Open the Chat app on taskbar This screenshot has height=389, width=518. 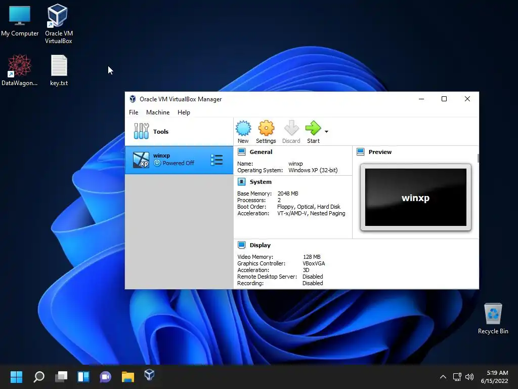106,376
